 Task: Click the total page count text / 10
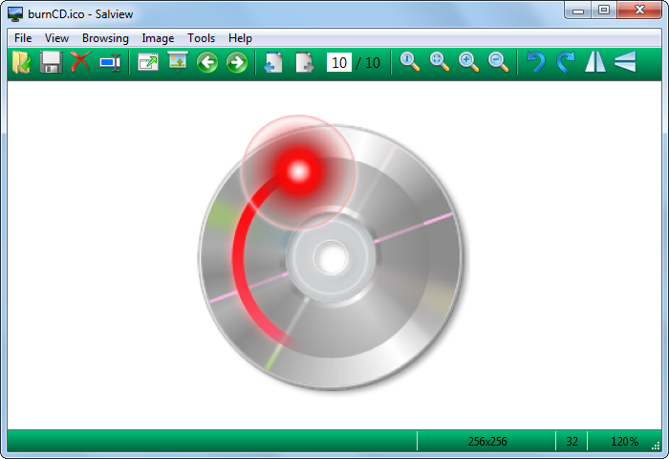(x=368, y=63)
